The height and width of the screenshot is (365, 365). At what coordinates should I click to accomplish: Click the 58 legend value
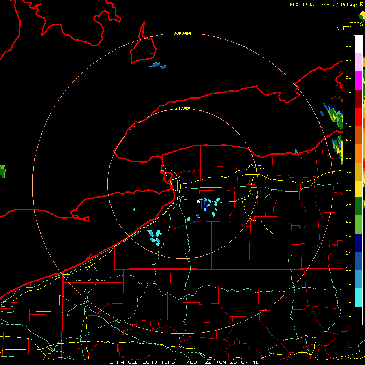click(x=348, y=77)
